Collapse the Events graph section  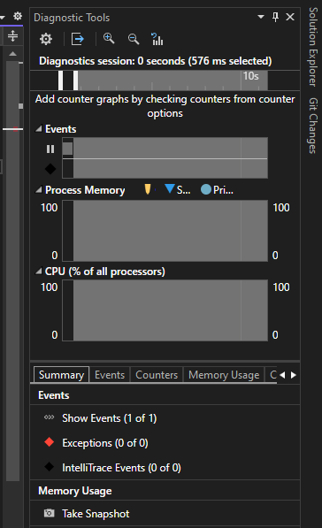click(x=39, y=128)
